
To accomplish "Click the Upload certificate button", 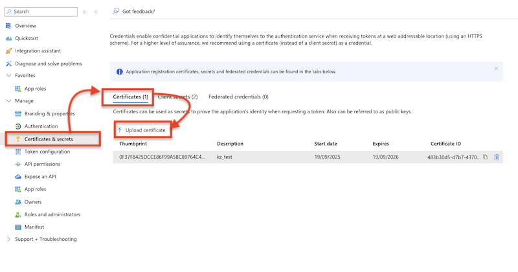I will pyautogui.click(x=141, y=130).
